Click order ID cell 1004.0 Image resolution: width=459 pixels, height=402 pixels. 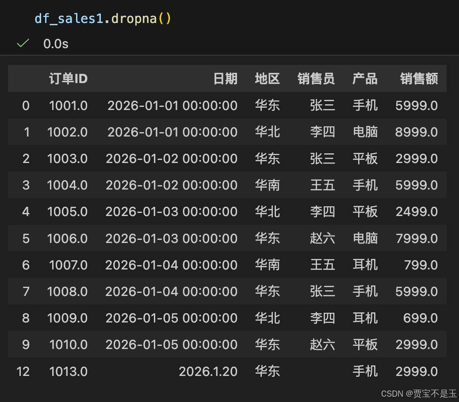click(67, 185)
